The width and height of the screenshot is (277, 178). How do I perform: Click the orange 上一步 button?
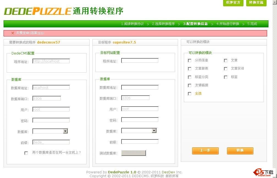tap(205, 151)
